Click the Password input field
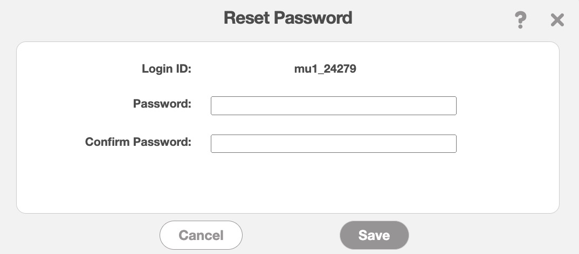Image resolution: width=579 pixels, height=254 pixels. (333, 106)
